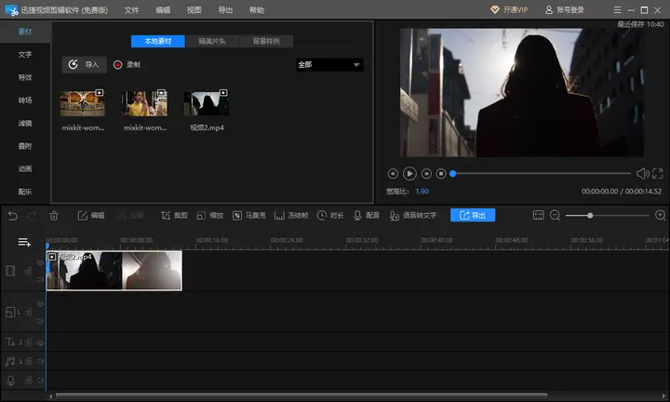Viewport: 670px width, 402px height.
Task: Click the 分割 split scissors tool
Action: click(x=130, y=215)
